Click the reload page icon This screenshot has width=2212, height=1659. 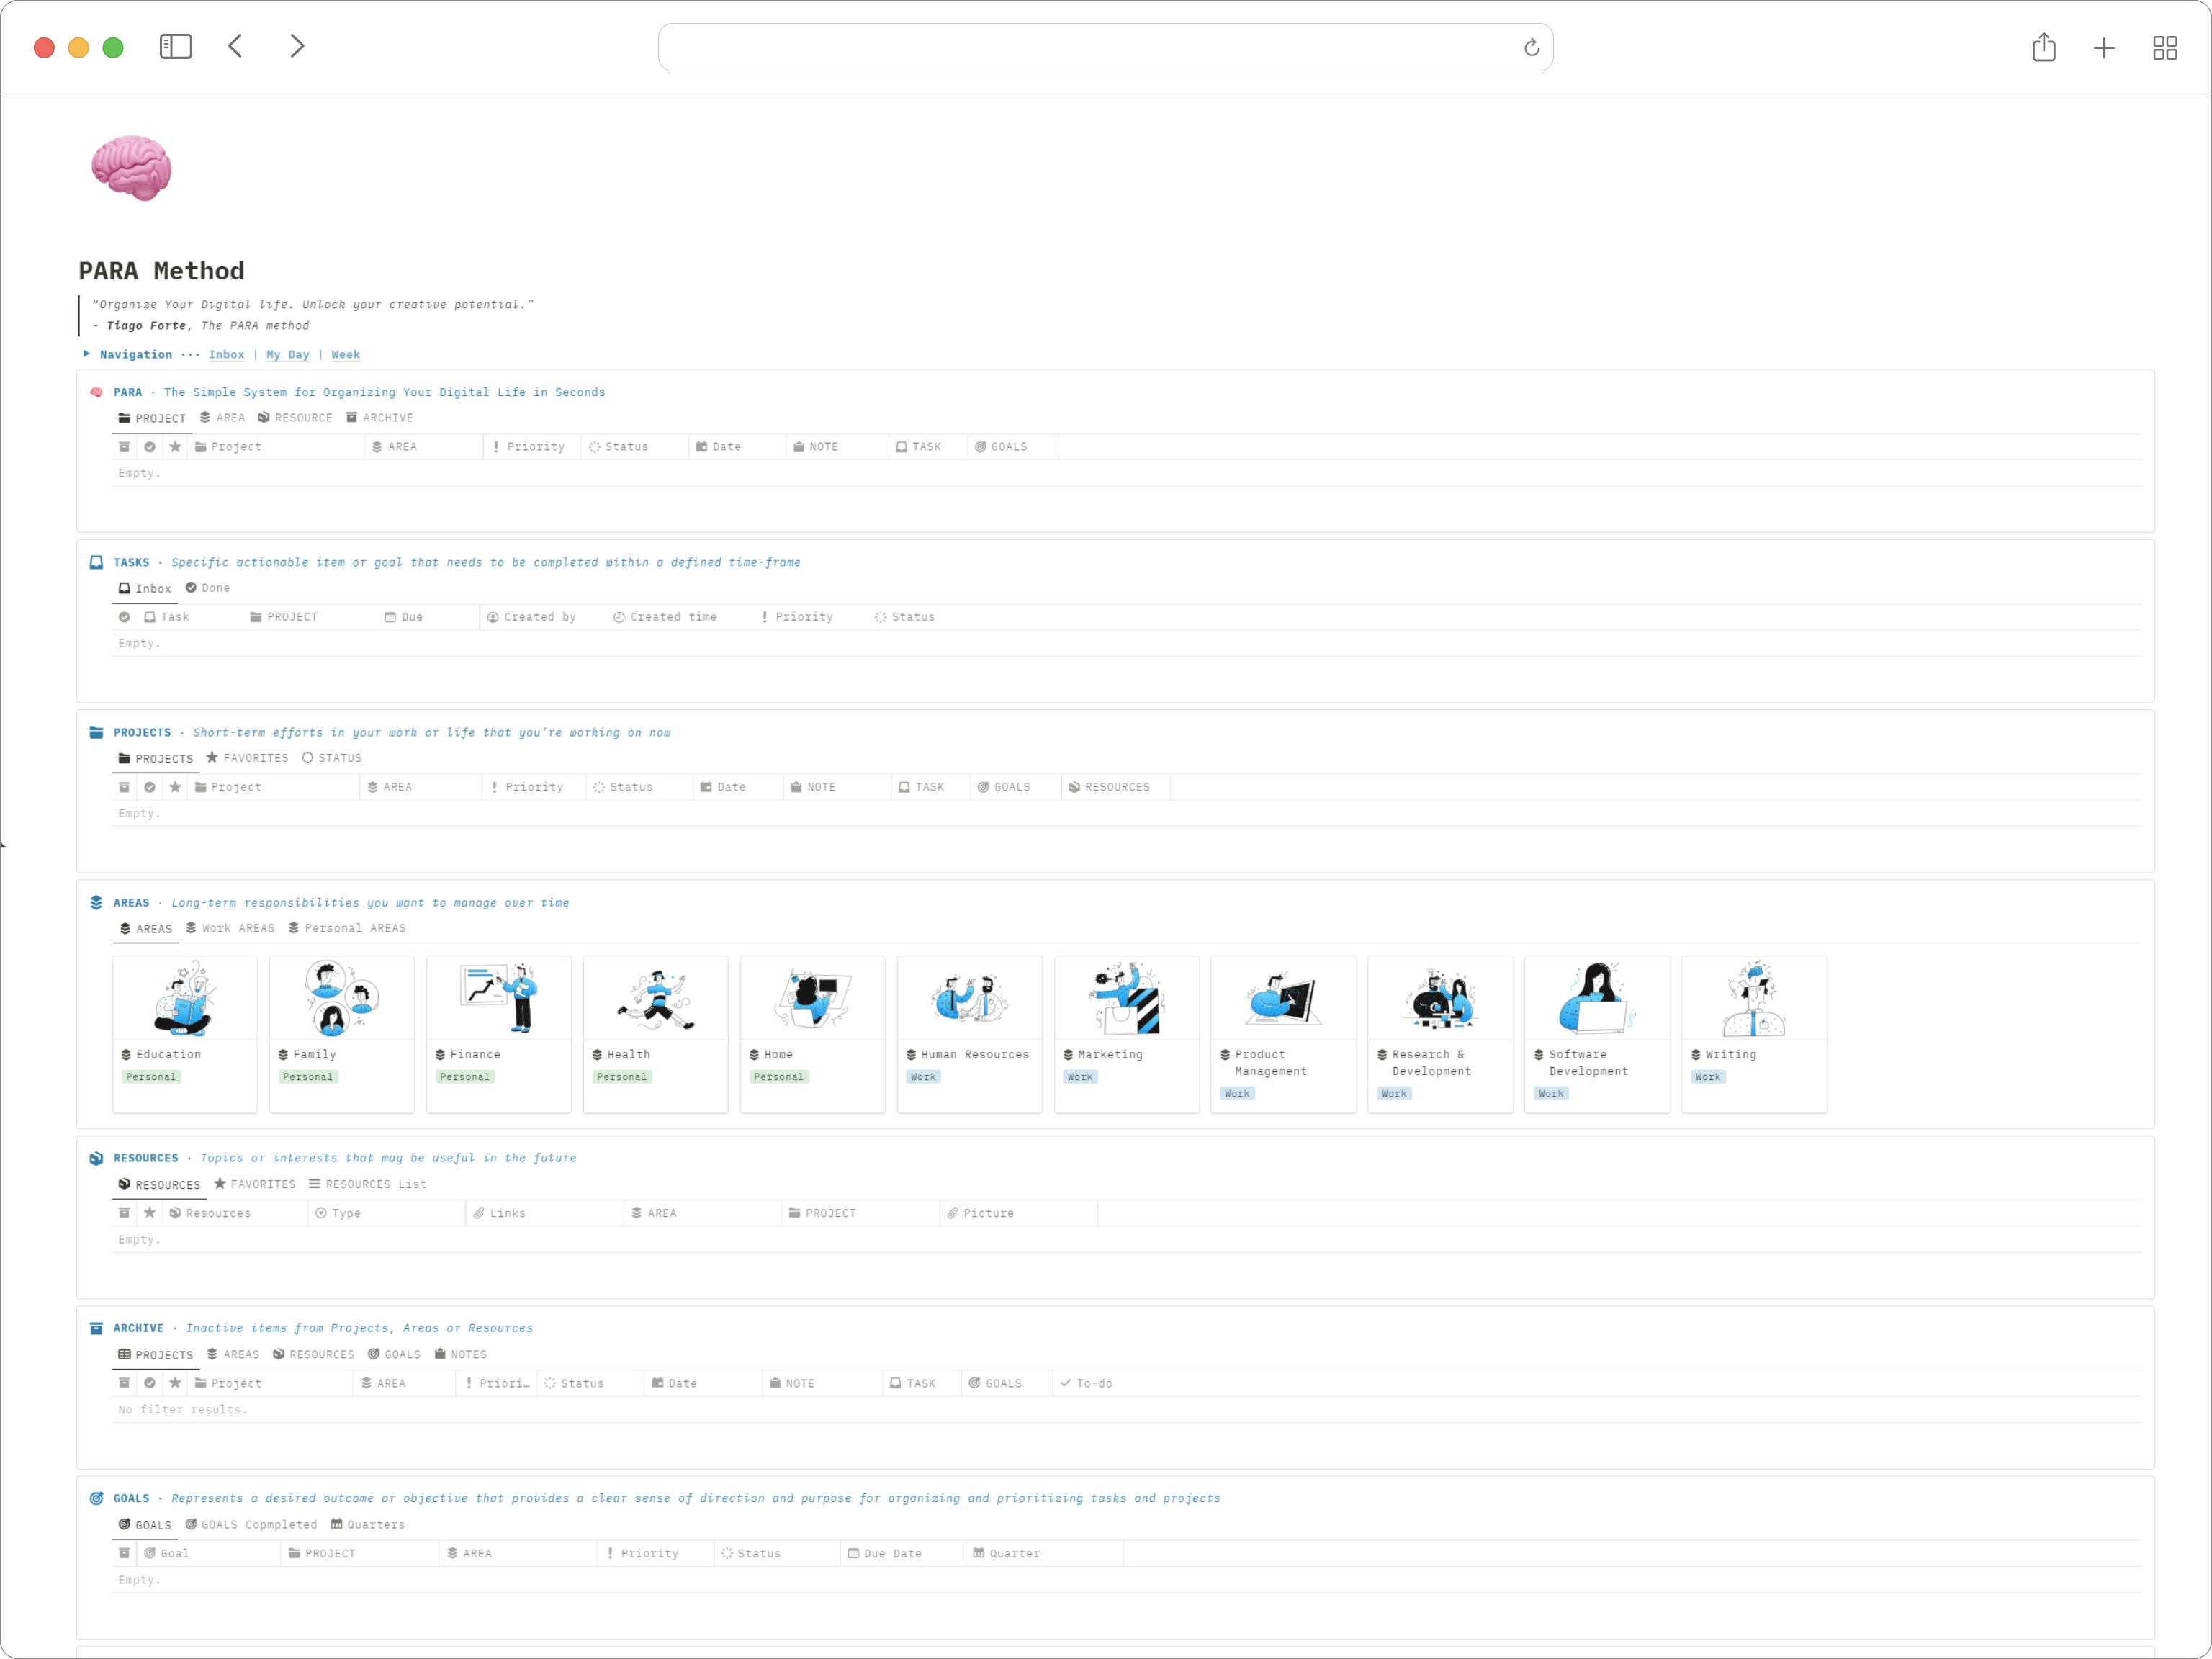(1531, 47)
